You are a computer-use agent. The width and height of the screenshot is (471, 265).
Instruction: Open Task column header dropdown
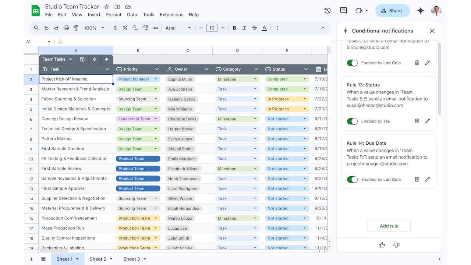click(107, 69)
